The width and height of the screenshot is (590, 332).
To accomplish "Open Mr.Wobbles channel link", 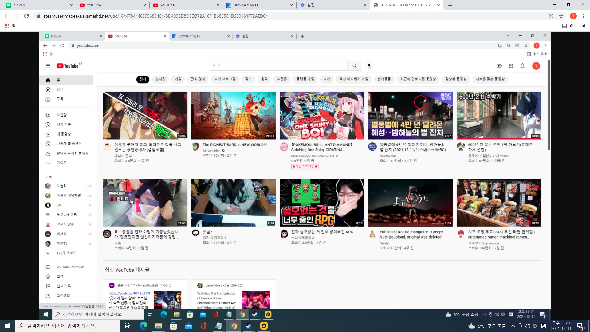I will [211, 151].
